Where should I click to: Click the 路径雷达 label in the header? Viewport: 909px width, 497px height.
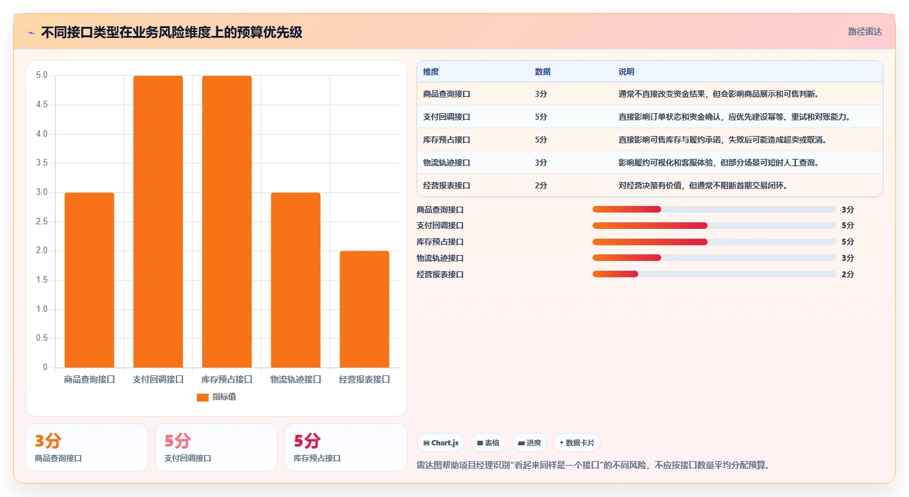coord(865,31)
